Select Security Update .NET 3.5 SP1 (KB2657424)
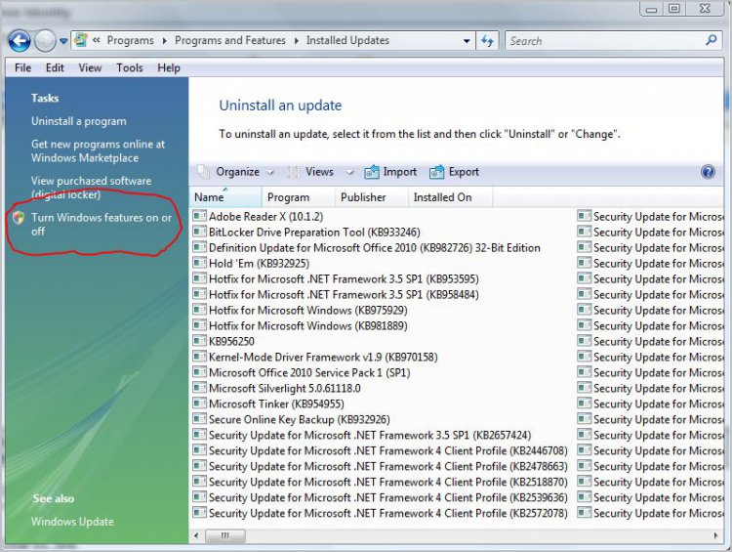The image size is (732, 552). (370, 436)
